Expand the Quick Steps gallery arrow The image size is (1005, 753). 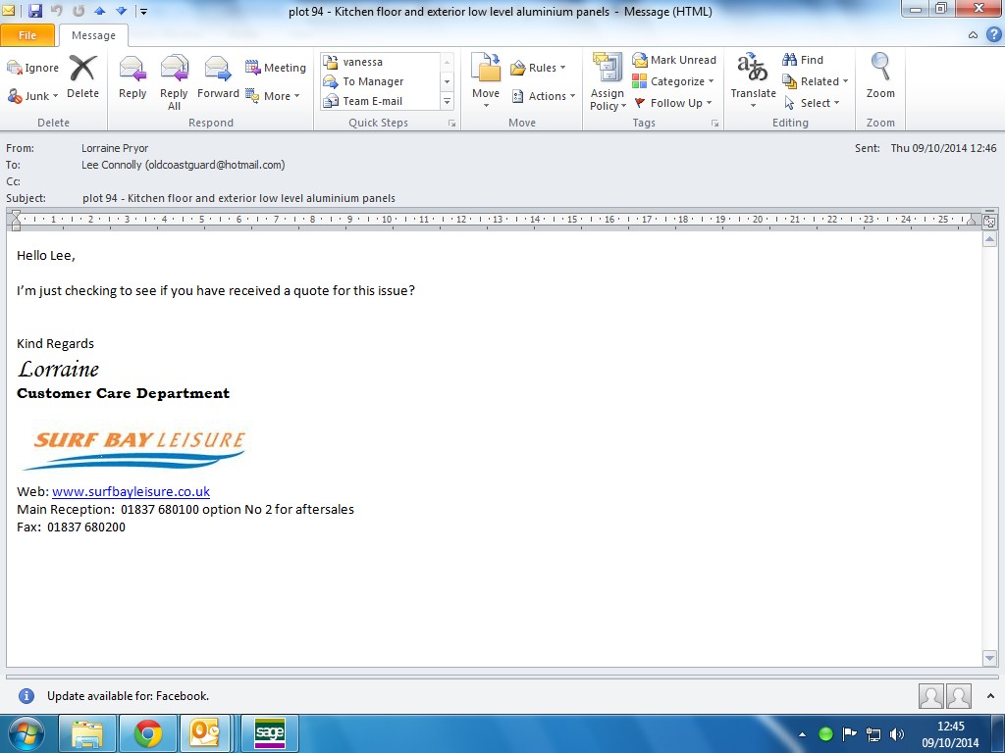448,101
